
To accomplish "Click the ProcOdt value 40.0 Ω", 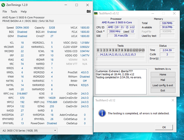I will 85,72.
